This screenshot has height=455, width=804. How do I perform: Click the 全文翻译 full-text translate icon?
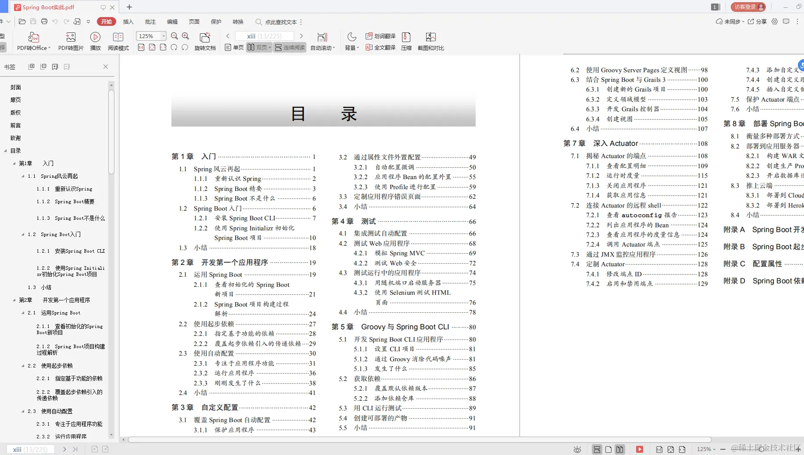pyautogui.click(x=381, y=48)
